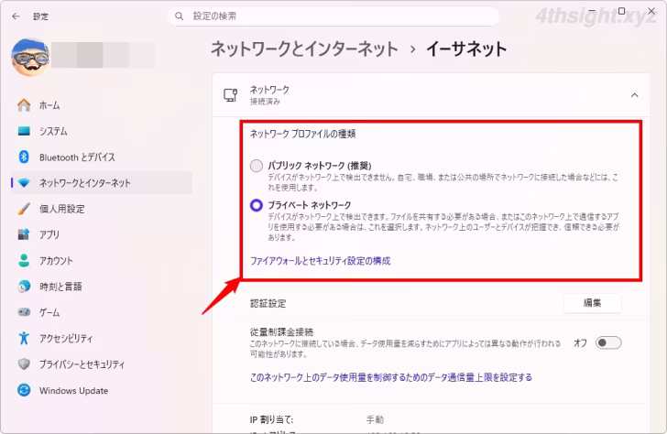
Task: Click the システム monitor icon
Action: tap(24, 131)
